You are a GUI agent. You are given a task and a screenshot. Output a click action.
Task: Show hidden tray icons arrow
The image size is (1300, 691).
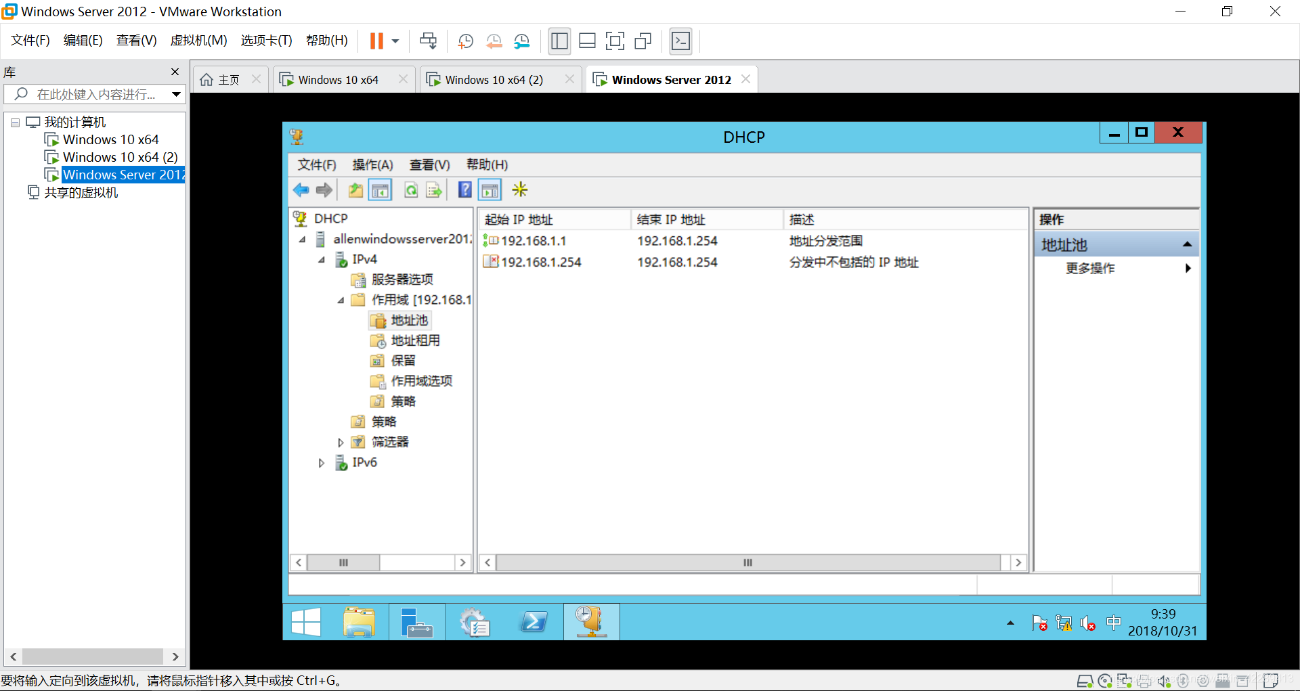1010,623
